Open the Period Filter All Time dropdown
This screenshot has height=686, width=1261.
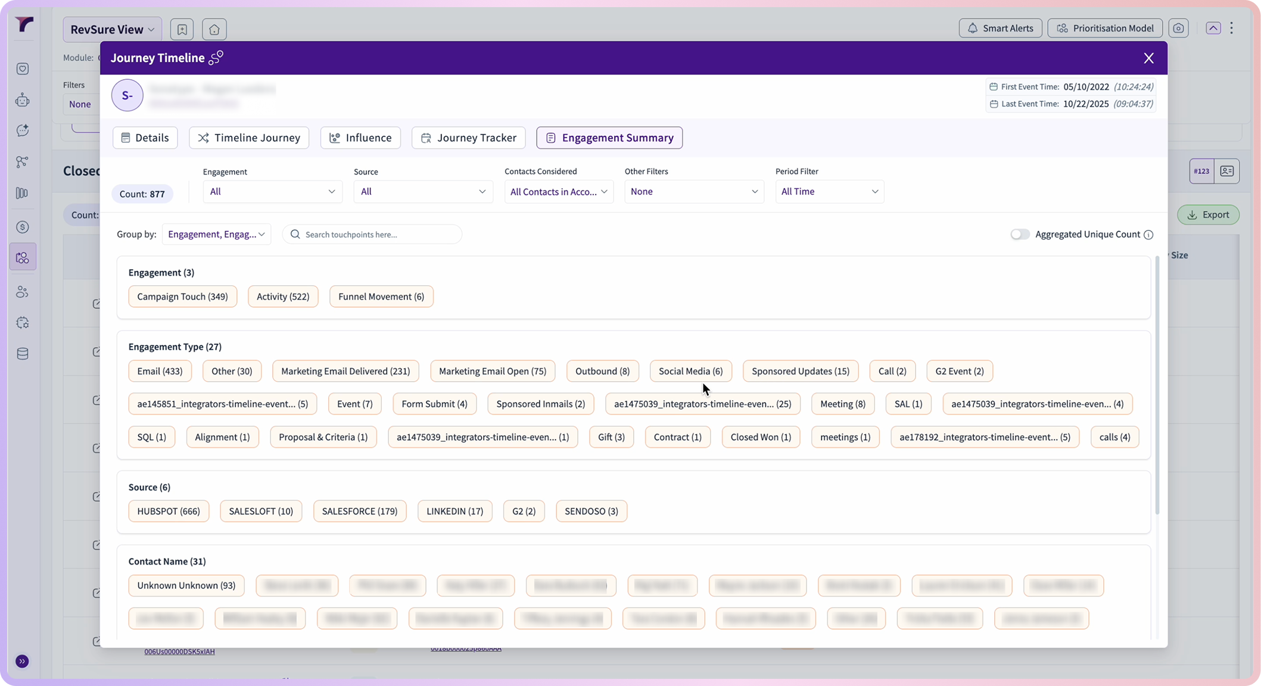(x=829, y=192)
